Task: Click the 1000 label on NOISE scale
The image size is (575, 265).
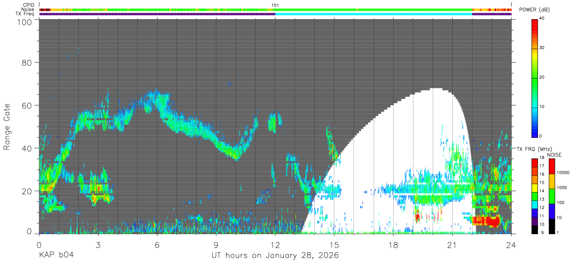Action: [562, 187]
